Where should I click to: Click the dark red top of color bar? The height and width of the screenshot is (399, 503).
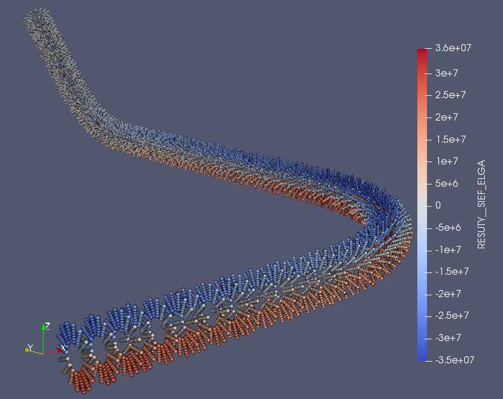tap(422, 52)
